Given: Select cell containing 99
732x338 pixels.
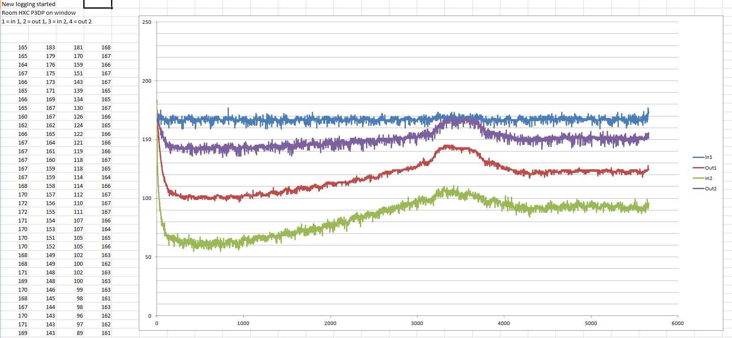Looking at the screenshot, I should point(70,290).
